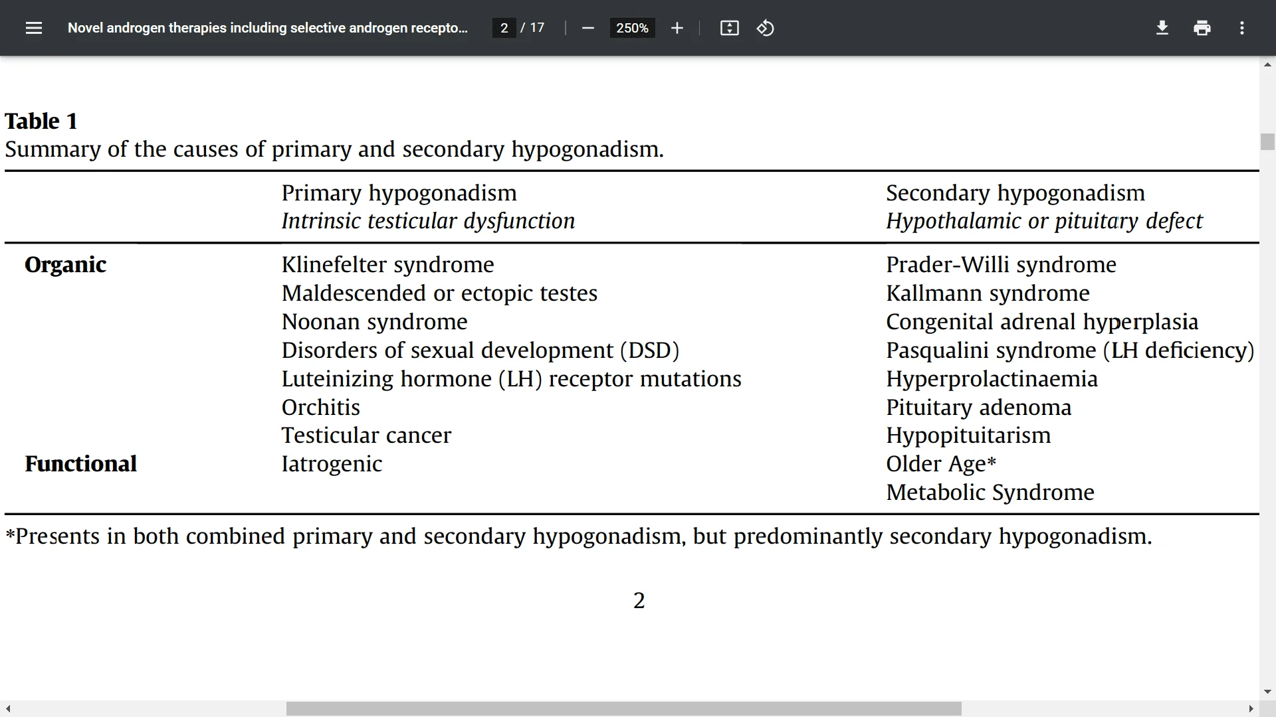This screenshot has width=1276, height=717.
Task: Click 'Hypopituitarism' cell
Action: 968,435
